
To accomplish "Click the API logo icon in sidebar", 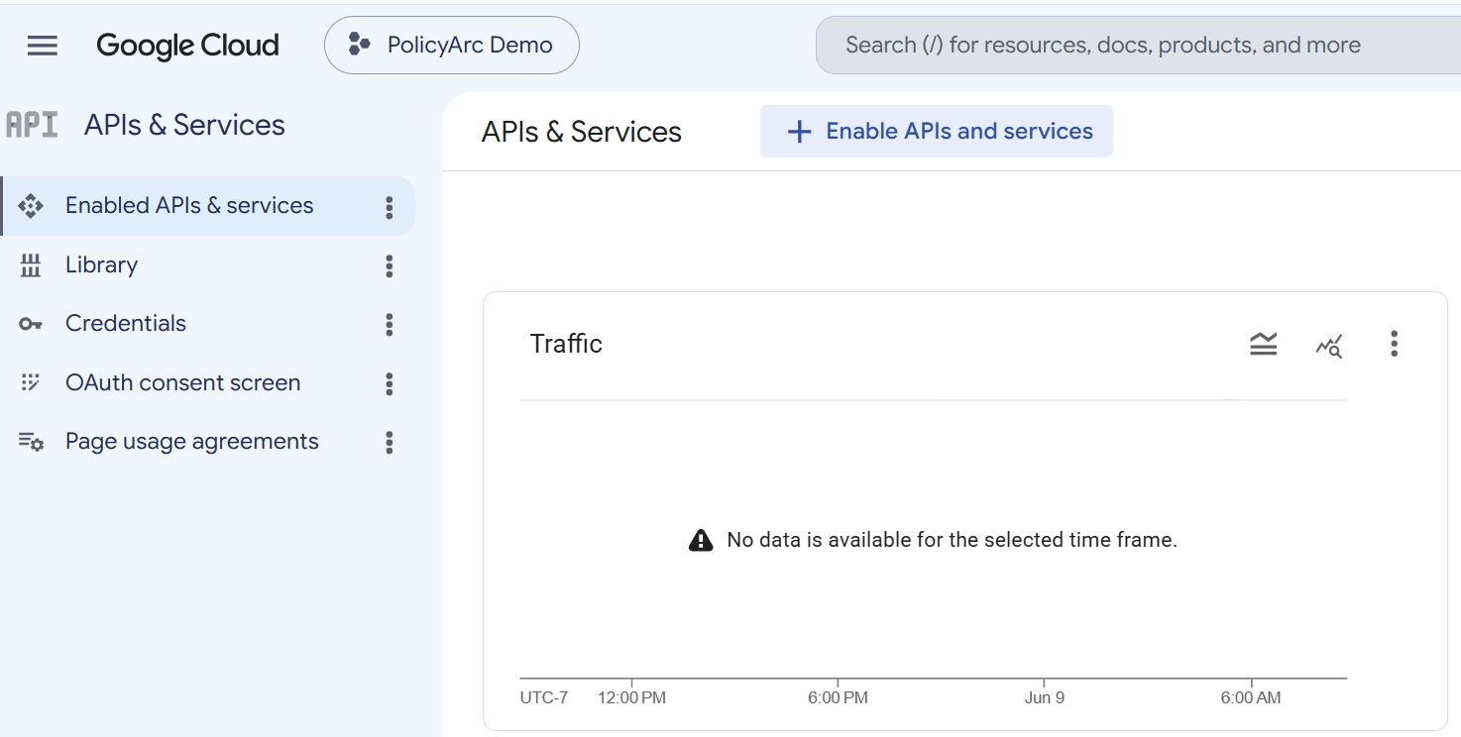I will click(32, 125).
